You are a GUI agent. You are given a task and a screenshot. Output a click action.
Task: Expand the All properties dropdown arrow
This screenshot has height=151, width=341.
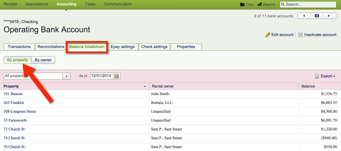[67, 76]
